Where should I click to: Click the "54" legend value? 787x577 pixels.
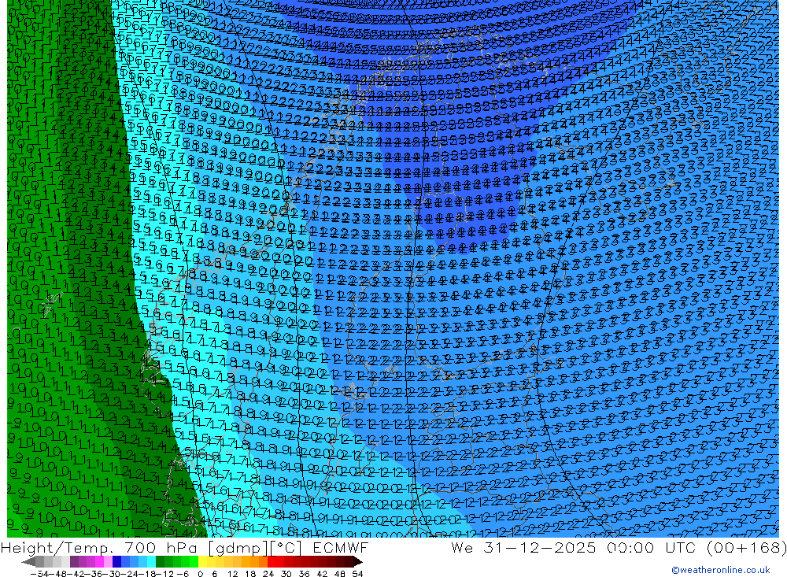tap(357, 574)
